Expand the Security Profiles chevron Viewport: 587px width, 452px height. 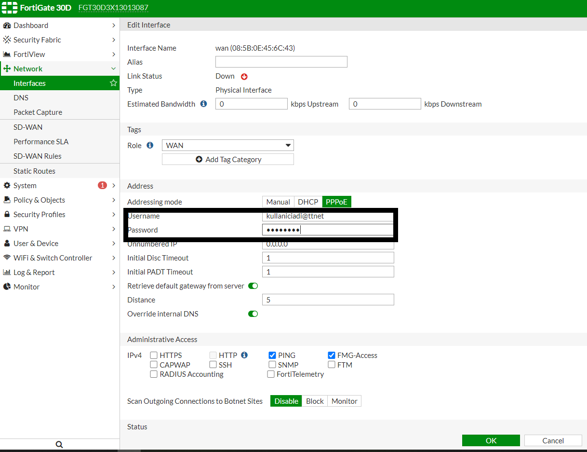[x=113, y=215]
